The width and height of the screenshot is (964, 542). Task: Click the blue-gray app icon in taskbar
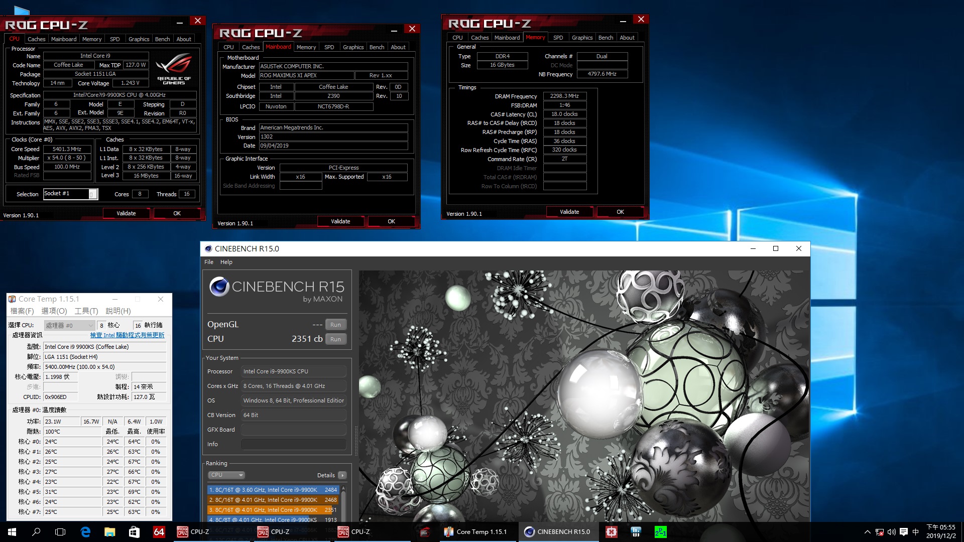636,532
